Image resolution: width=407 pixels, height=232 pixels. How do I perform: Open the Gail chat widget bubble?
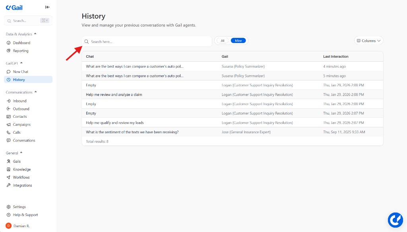coord(395,220)
